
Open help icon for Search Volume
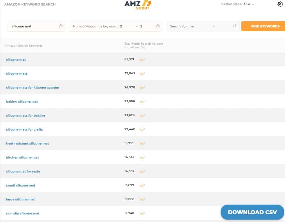point(235,26)
